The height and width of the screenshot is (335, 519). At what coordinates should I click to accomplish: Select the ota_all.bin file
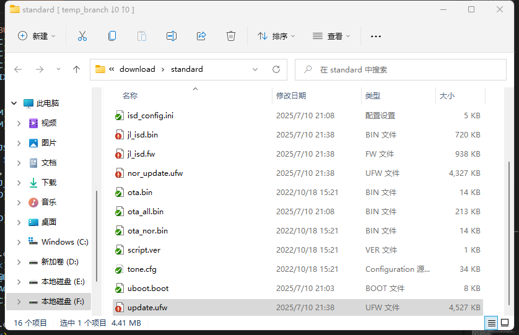click(x=297, y=212)
